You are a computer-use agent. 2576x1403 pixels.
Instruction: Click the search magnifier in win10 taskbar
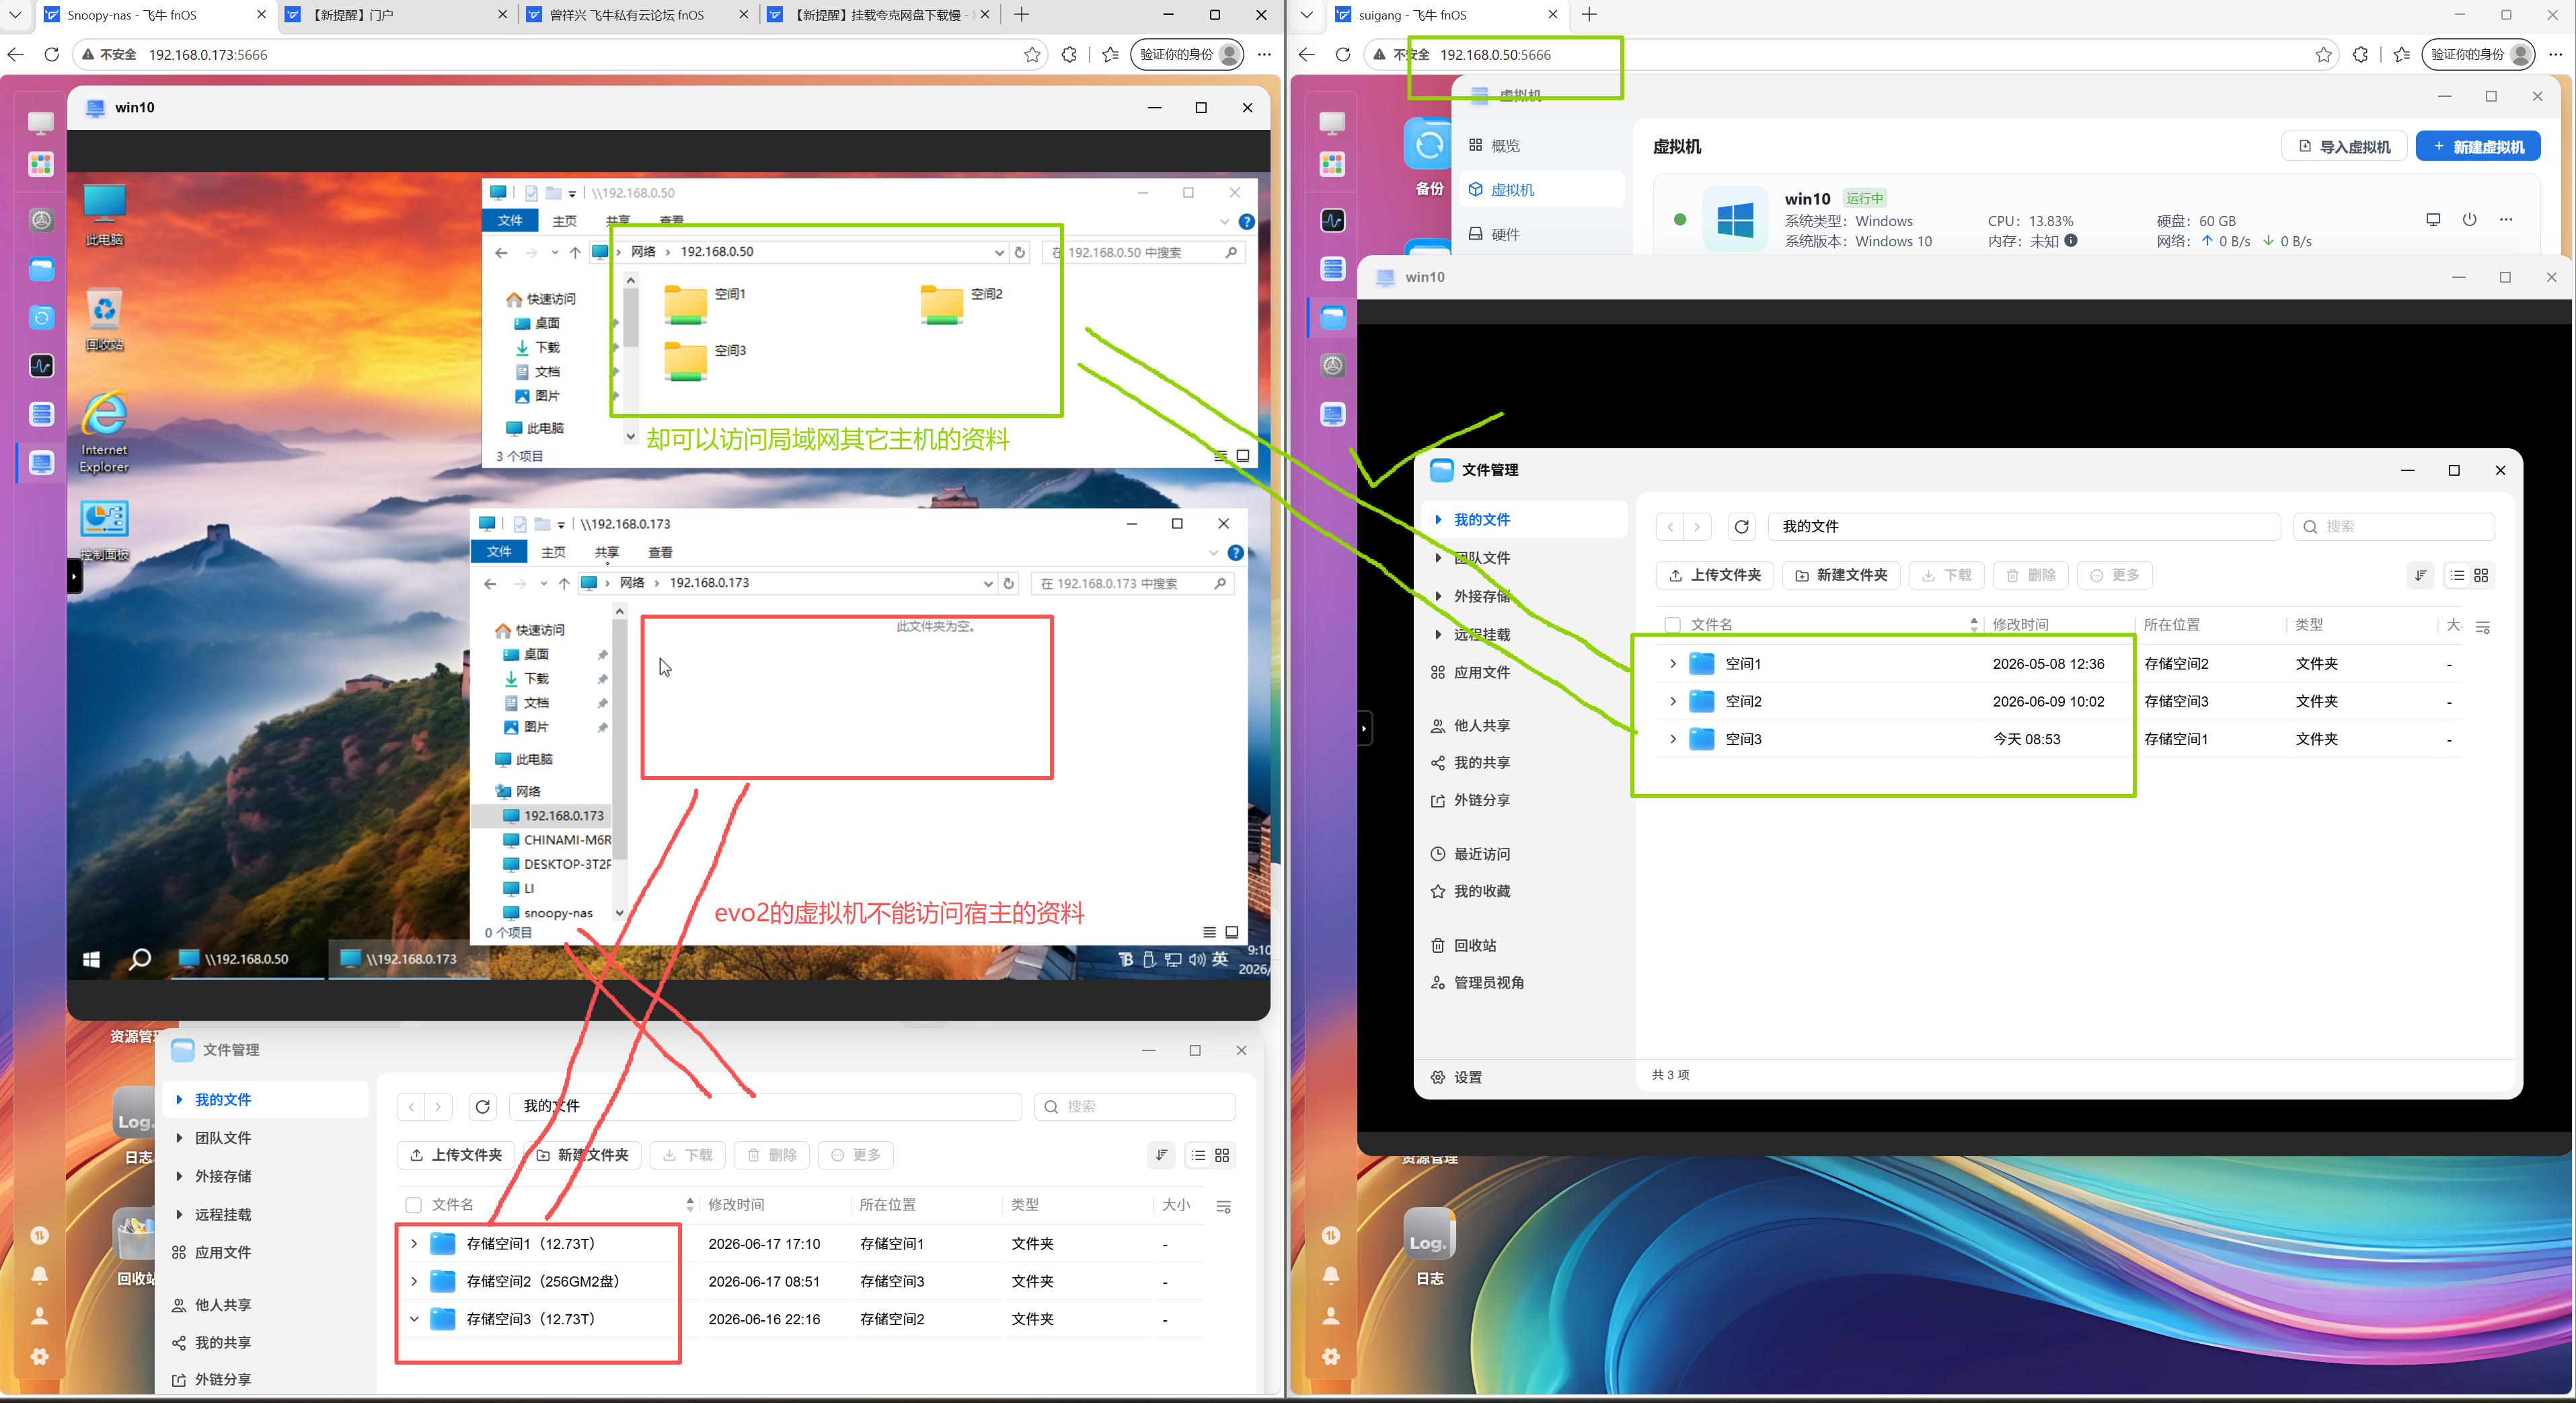(140, 959)
